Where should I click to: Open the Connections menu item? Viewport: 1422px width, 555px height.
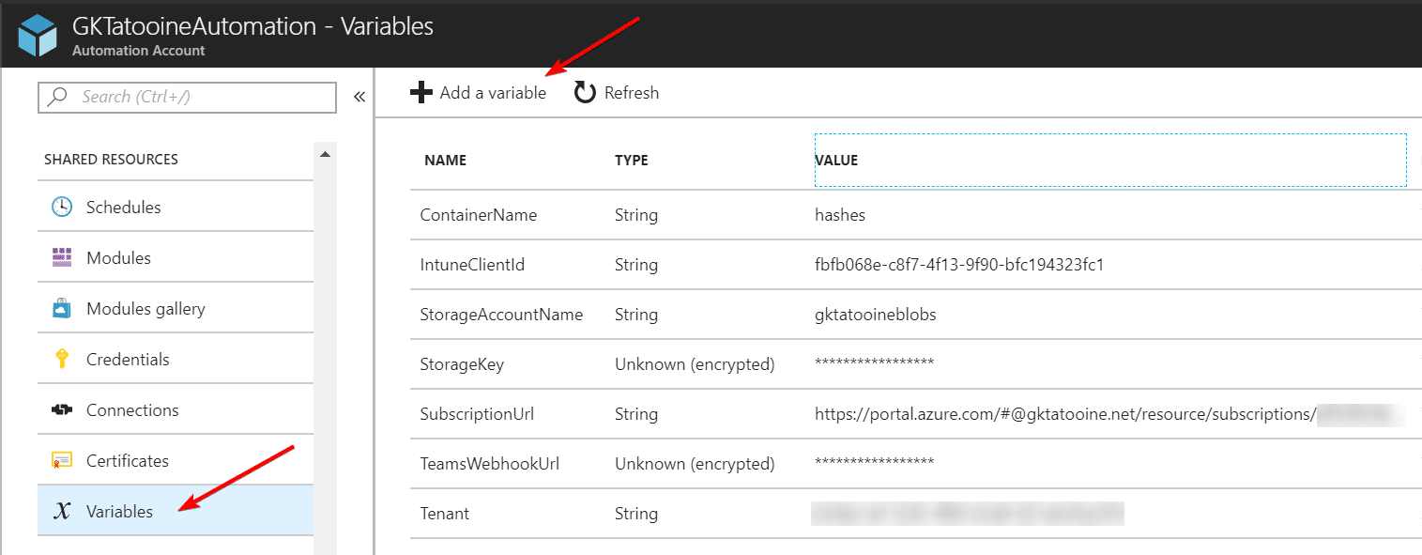175,409
